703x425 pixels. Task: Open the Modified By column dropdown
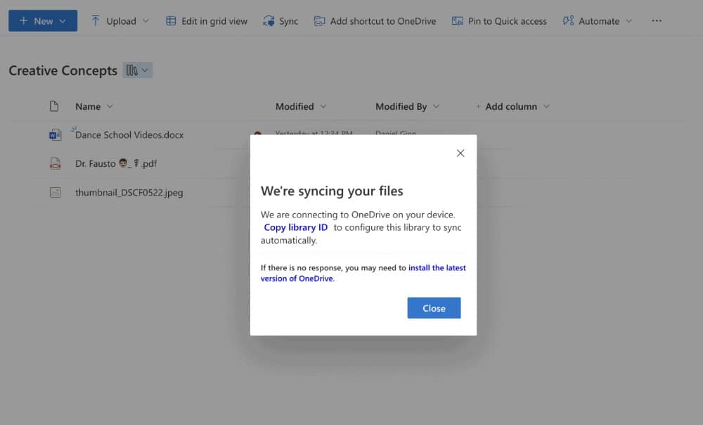click(436, 107)
